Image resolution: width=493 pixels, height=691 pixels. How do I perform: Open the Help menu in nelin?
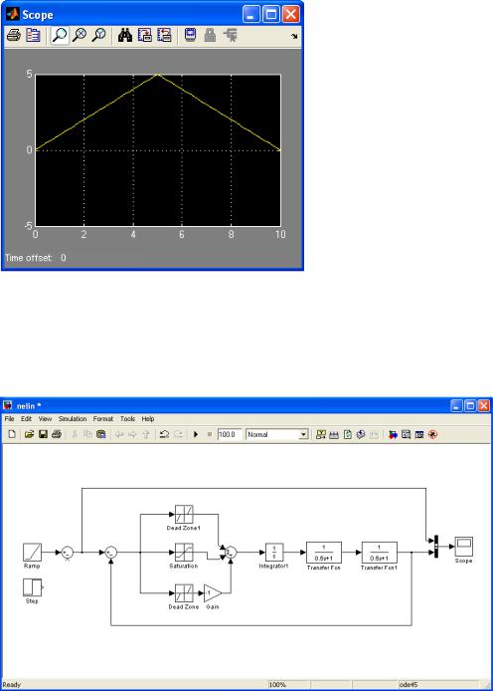pyautogui.click(x=148, y=418)
